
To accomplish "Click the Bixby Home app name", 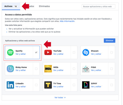I will (21, 67).
